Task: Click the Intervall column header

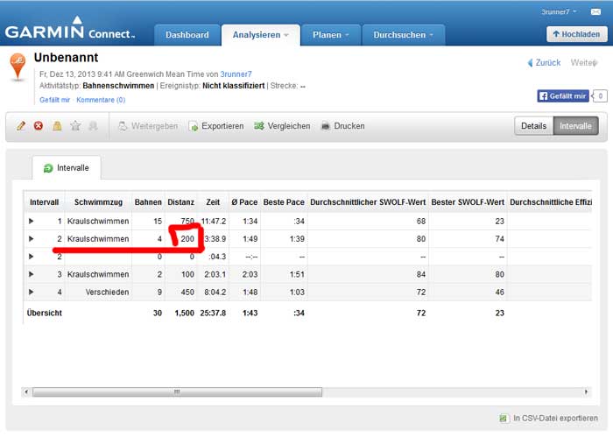Action: [44, 202]
